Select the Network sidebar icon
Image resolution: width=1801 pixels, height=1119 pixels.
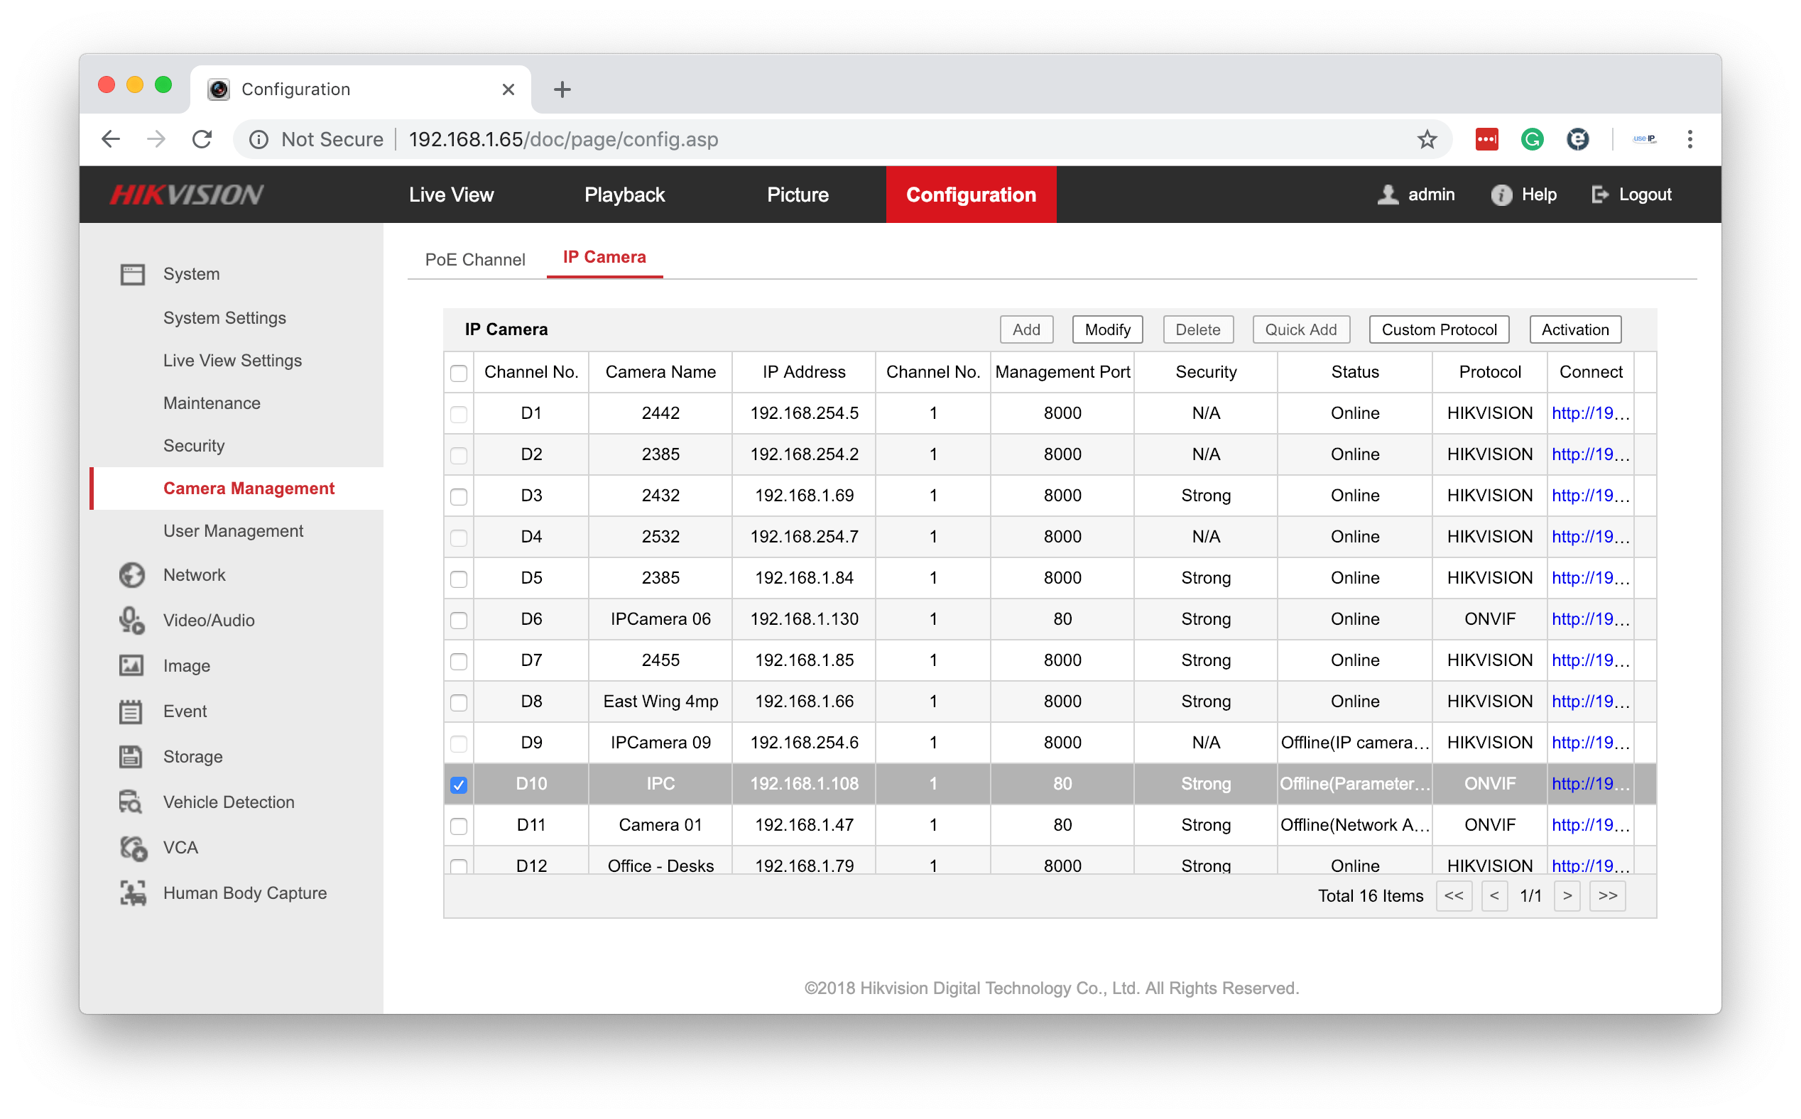(132, 575)
